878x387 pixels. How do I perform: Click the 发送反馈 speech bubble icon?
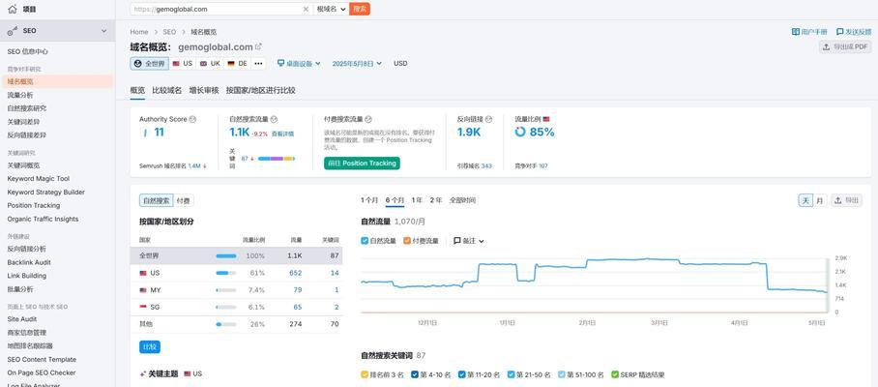point(840,32)
